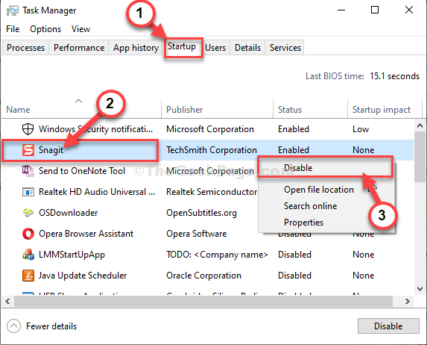Screen dimensions: 427x345
Task: Click the Windows Security notification shield icon
Action: [28, 129]
